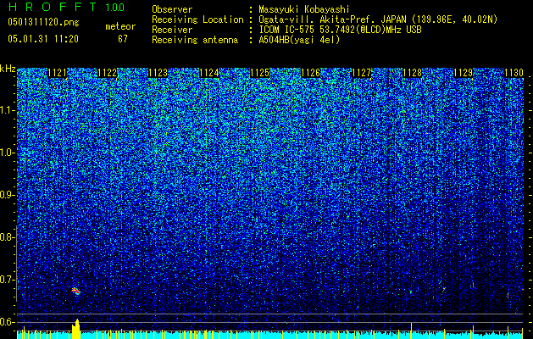The image size is (533, 339).
Task: Click the kHz axis unit label
Action: pyautogui.click(x=8, y=69)
